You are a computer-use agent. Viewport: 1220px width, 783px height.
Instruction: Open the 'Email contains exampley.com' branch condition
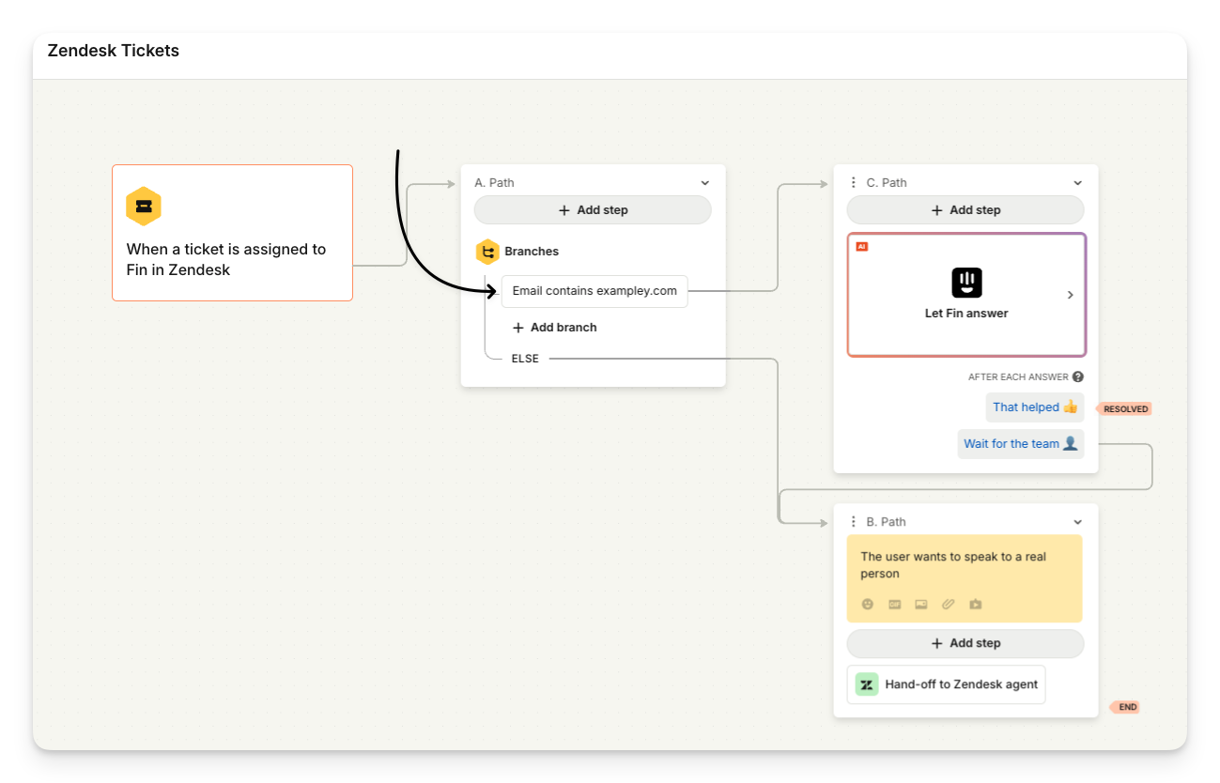595,291
